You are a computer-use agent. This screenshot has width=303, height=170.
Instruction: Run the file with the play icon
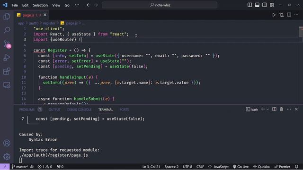274,15
